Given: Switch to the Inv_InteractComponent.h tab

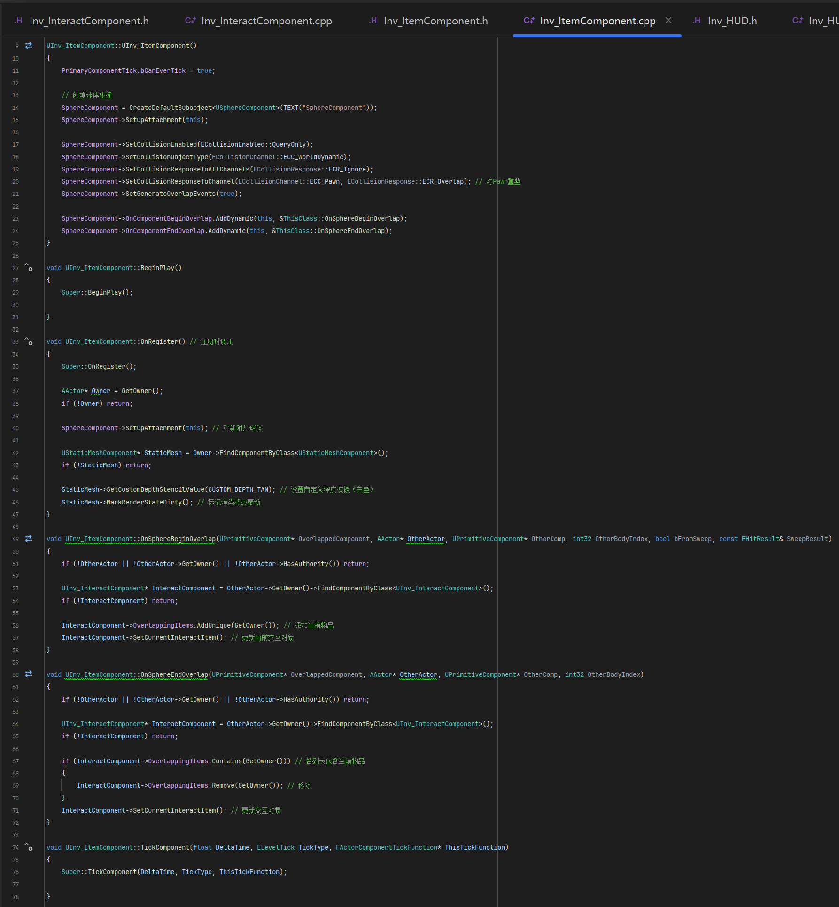Looking at the screenshot, I should 81,21.
